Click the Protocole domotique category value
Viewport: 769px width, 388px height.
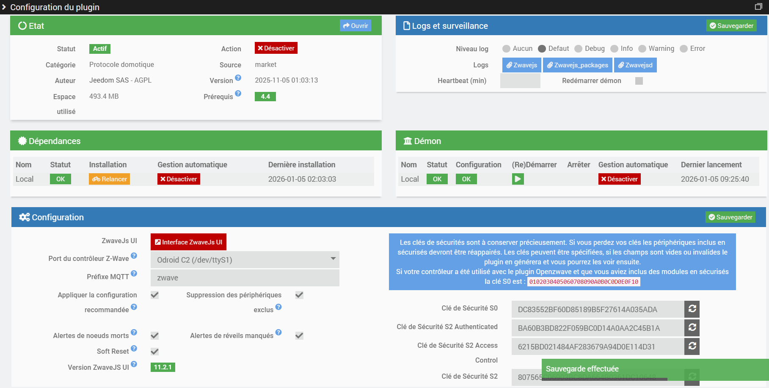[x=122, y=64]
